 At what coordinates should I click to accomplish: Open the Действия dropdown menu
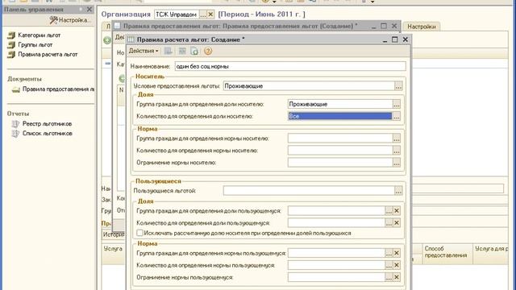coord(144,51)
